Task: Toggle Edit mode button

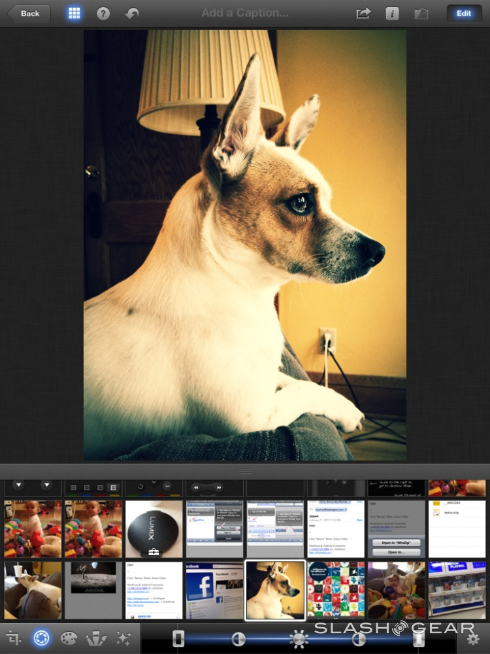Action: [x=464, y=14]
